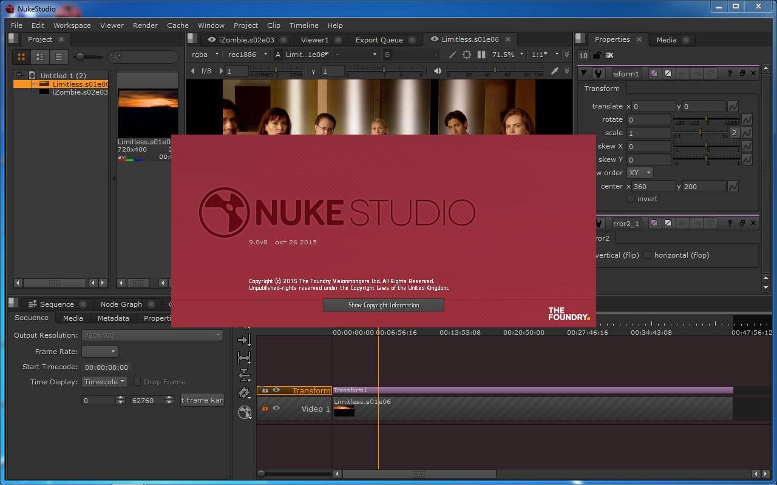Image resolution: width=777 pixels, height=485 pixels.
Task: Open animation menu for skew X
Action: point(747,146)
